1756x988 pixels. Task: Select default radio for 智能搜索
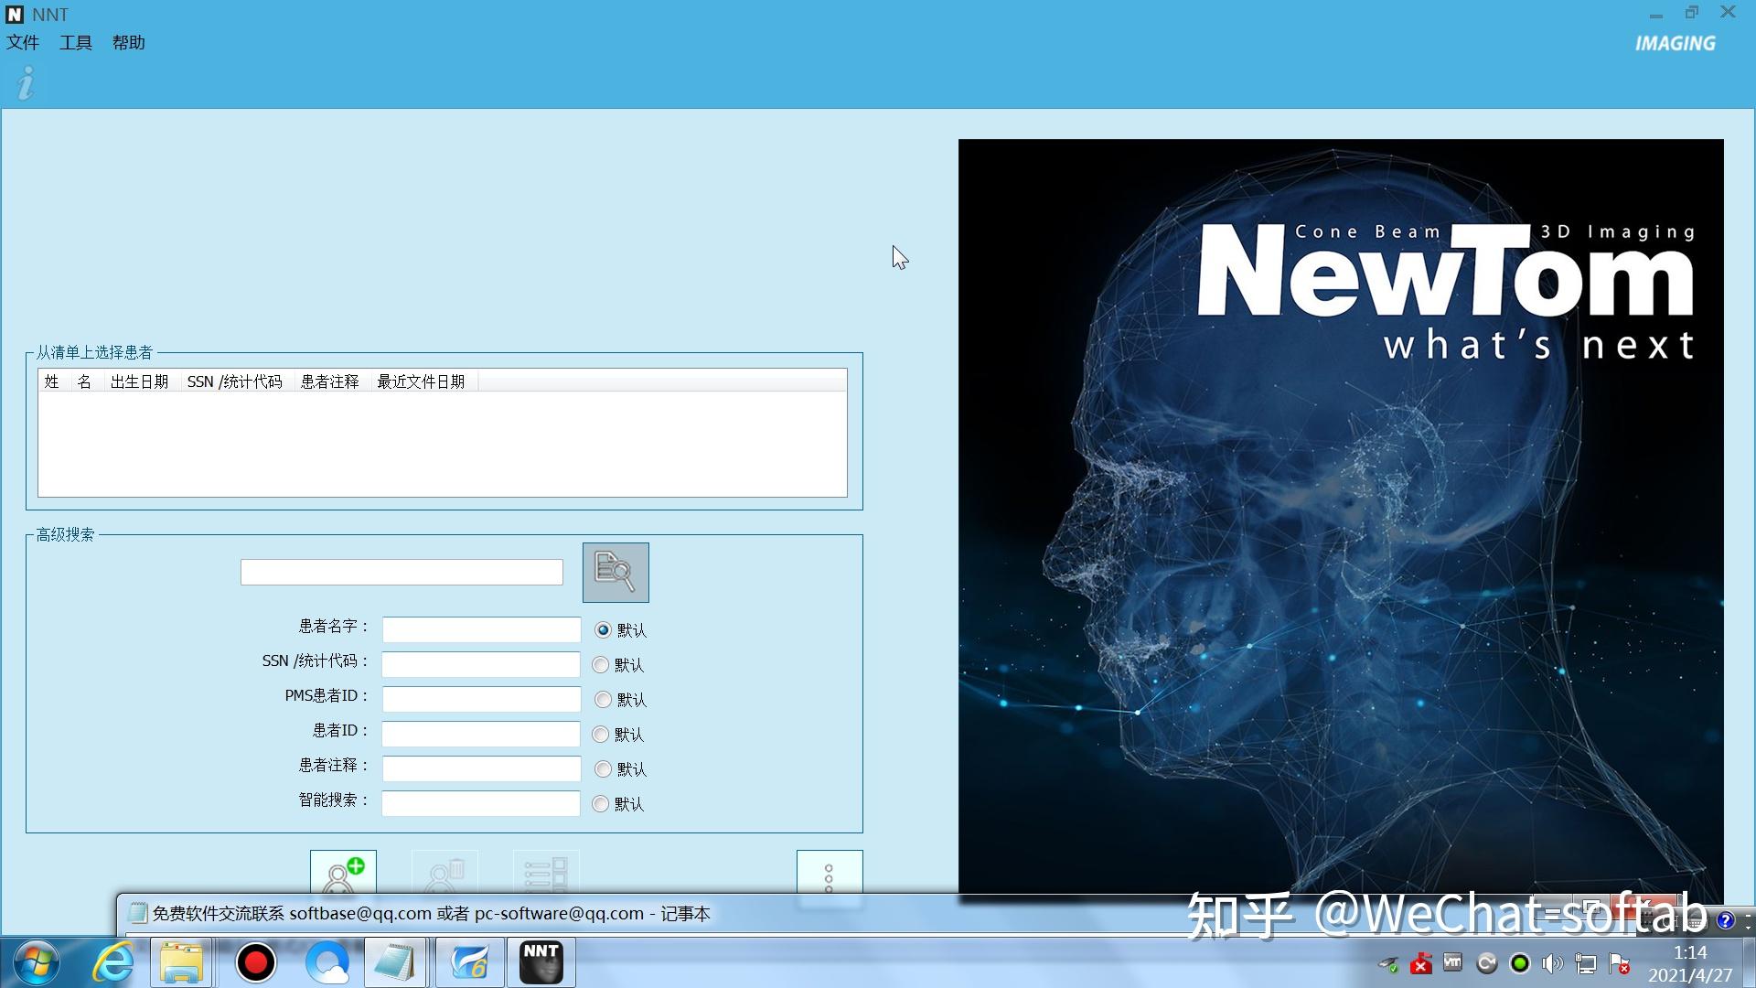click(x=600, y=804)
